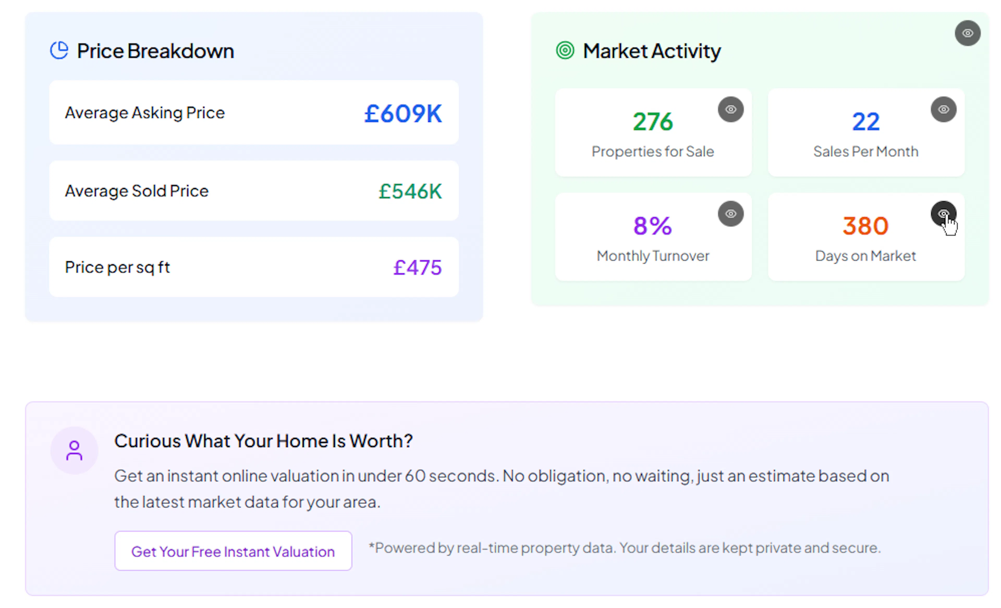Click the 276 Properties for Sale figure

(653, 122)
